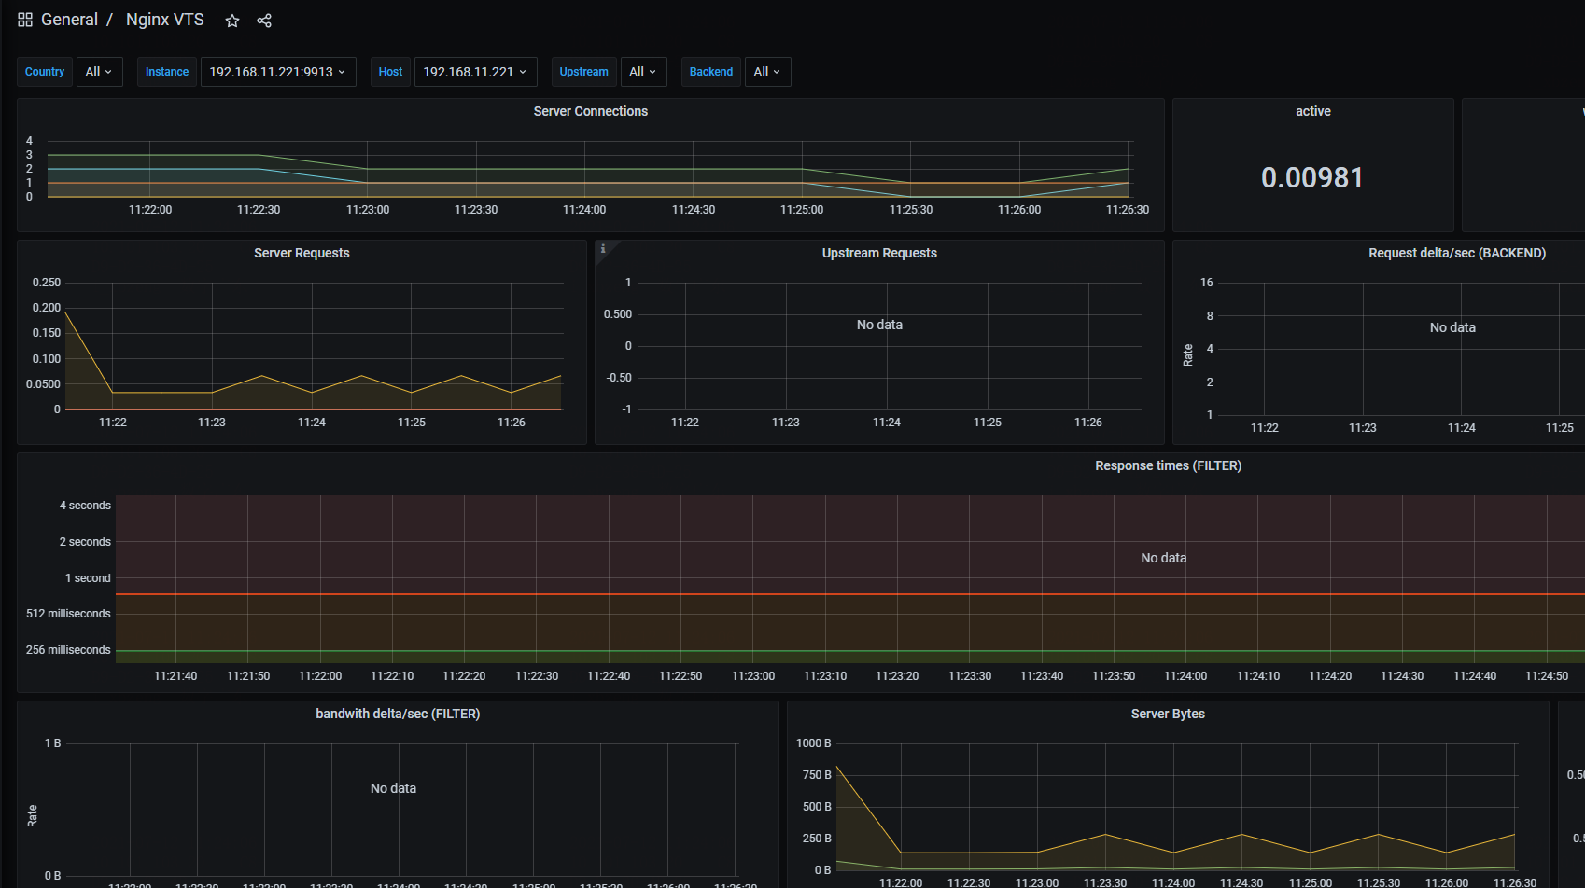Click No data in Response times panel
Screen dimensions: 1585x888
pos(1163,558)
